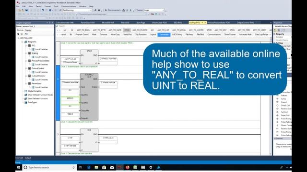Select the CutoutsMonitor program in the tree
The width and height of the screenshot is (307, 172).
click(x=38, y=76)
